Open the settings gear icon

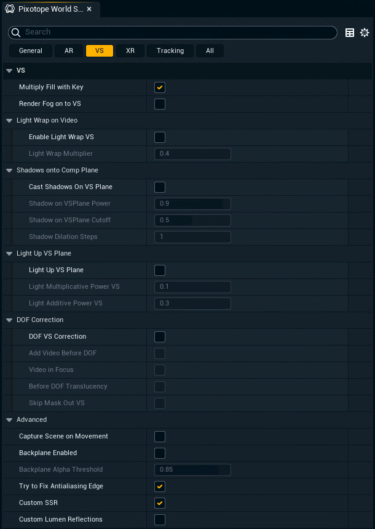coord(365,33)
